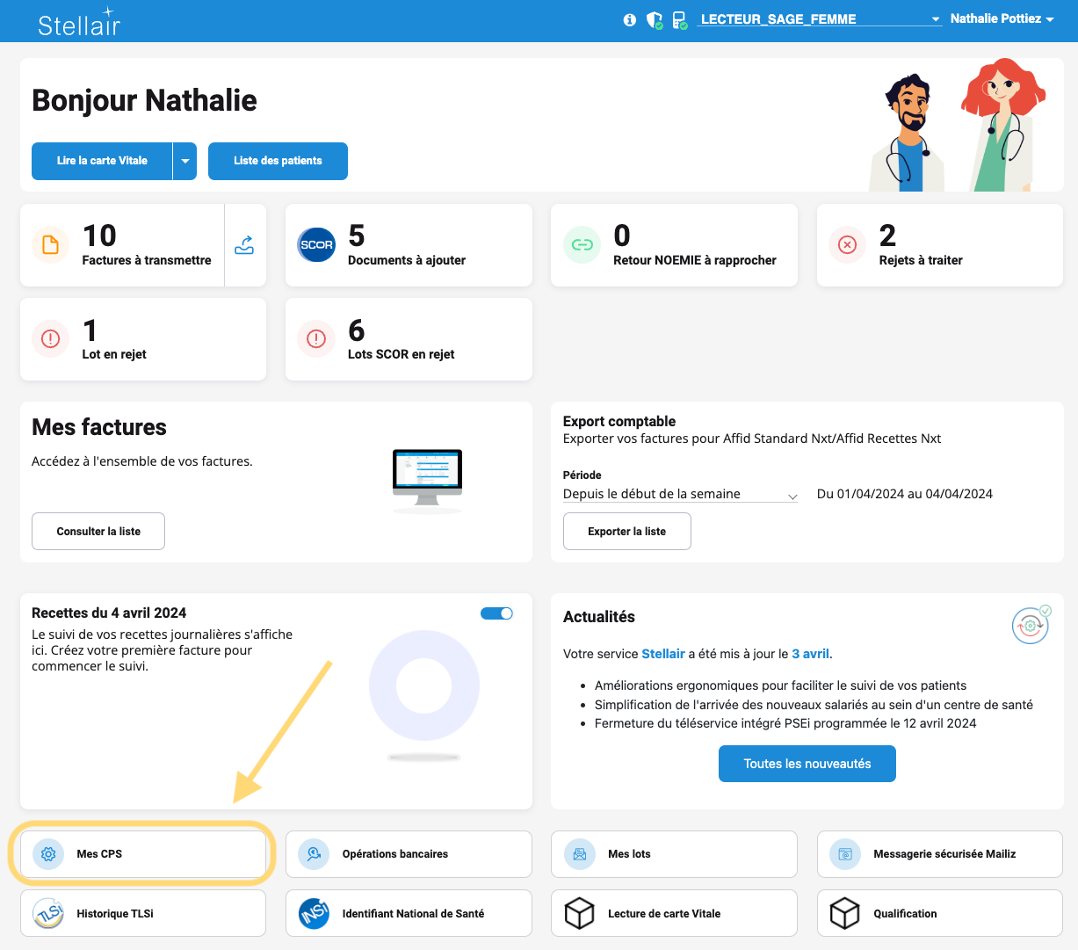Open SCOR documents to add tile
The image size is (1078, 950).
(409, 245)
